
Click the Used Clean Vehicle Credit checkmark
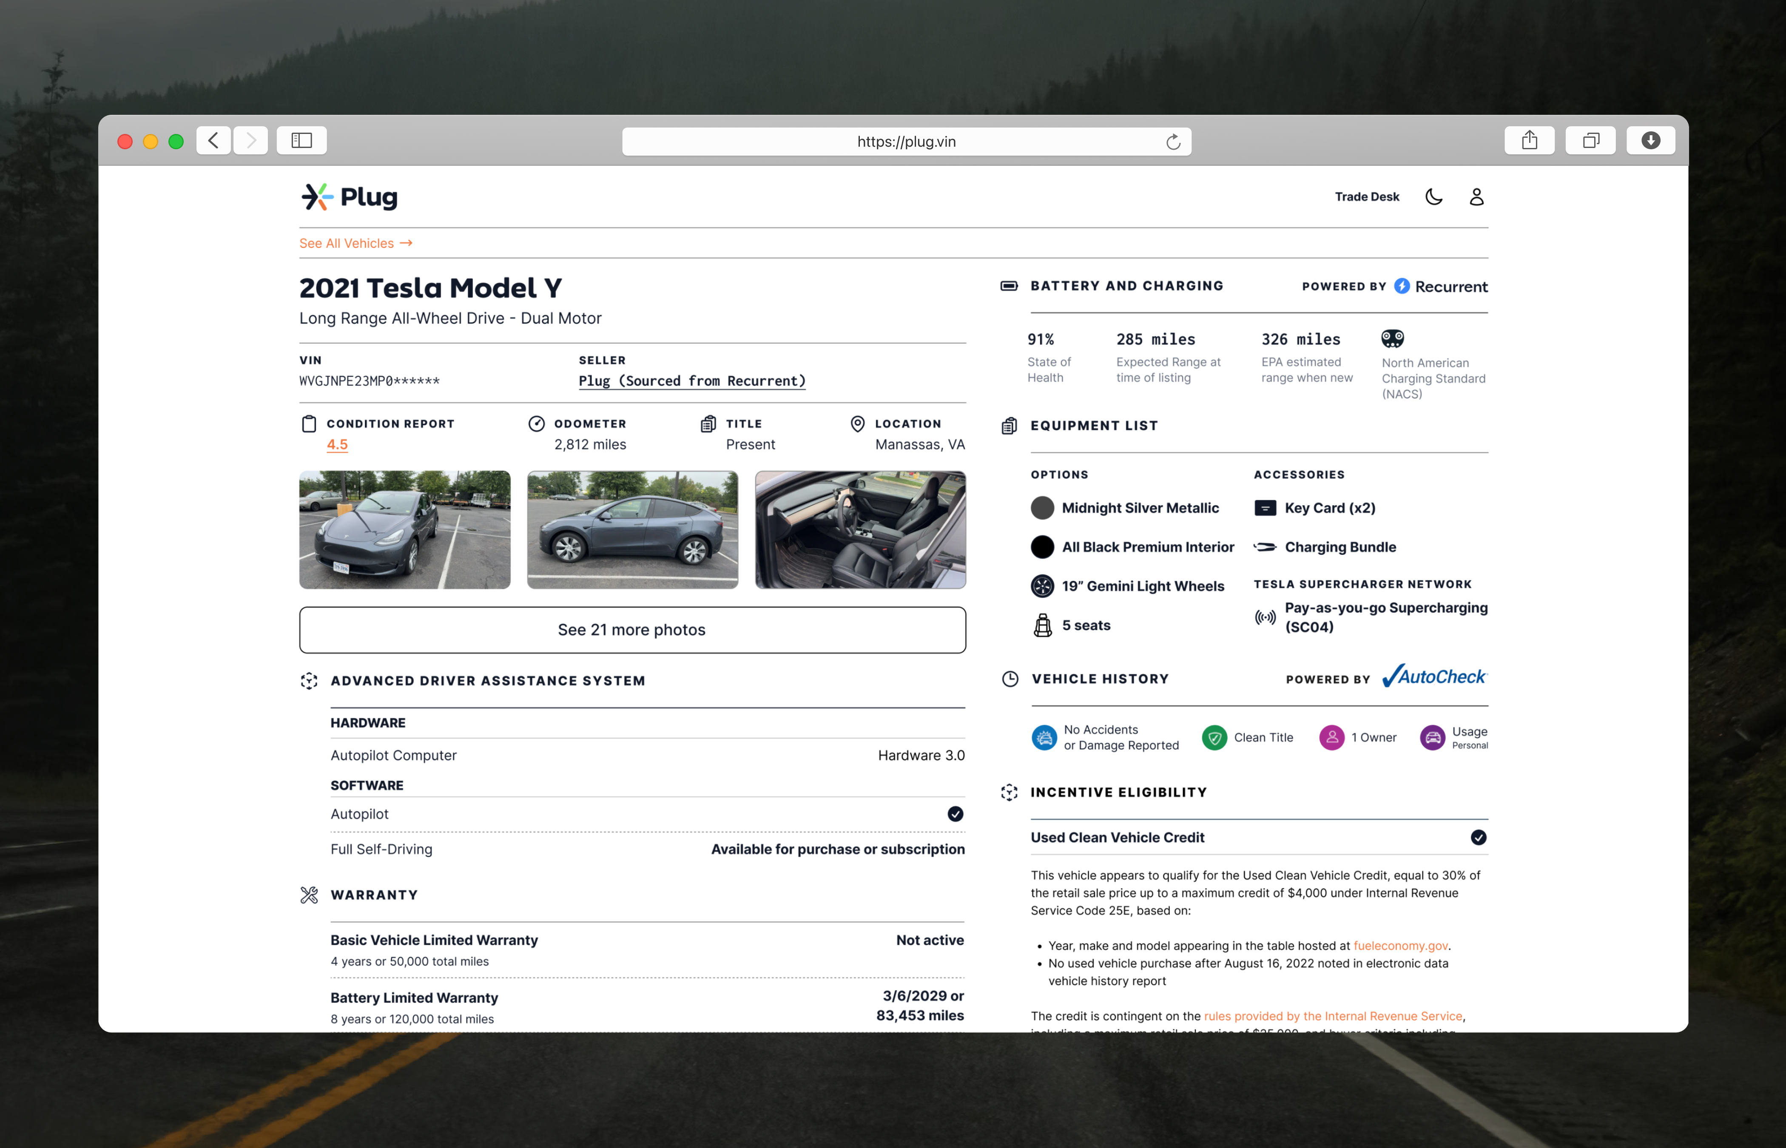[1478, 838]
